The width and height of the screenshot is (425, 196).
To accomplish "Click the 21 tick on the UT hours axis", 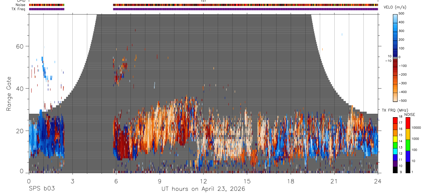I will click(334, 180).
